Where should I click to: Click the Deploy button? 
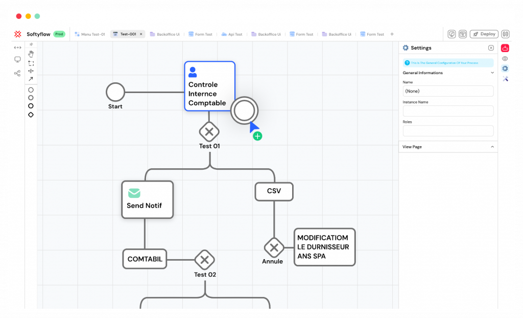click(x=484, y=34)
